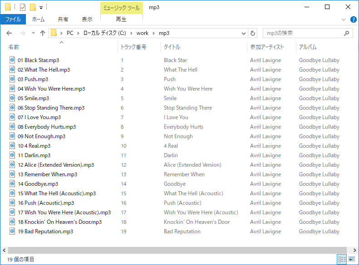Click track number cell 10

(x=123, y=146)
